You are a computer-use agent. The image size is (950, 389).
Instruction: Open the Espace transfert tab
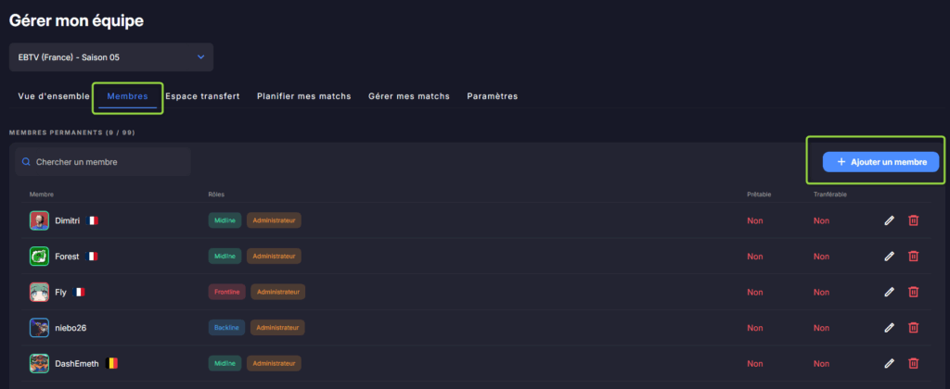(x=202, y=96)
